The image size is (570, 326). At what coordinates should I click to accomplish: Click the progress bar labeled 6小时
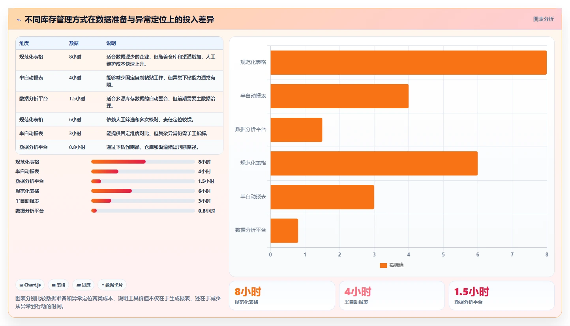tap(143, 191)
